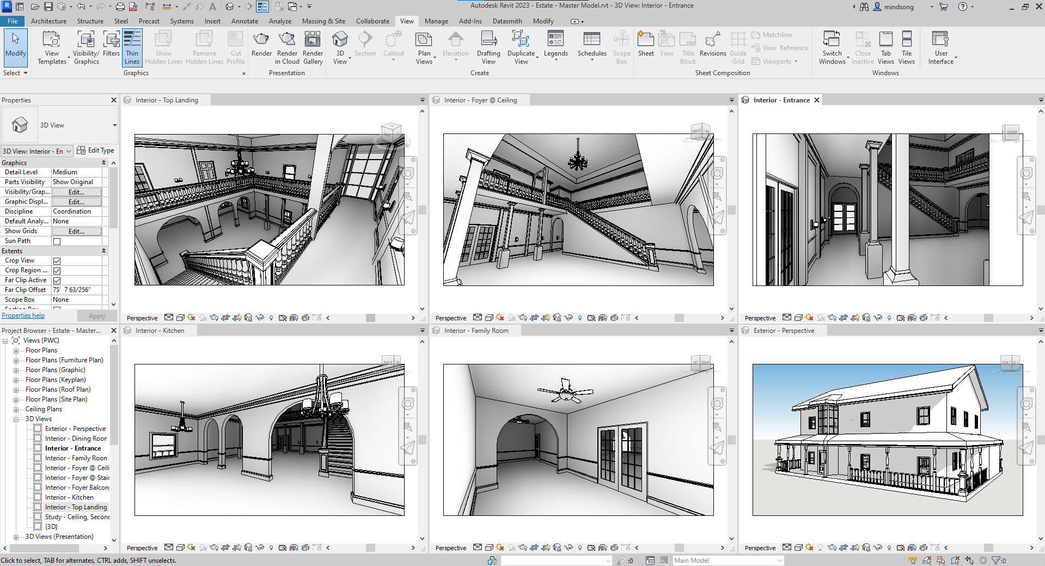Click the Apply button in Properties
The image size is (1045, 566).
tap(96, 315)
